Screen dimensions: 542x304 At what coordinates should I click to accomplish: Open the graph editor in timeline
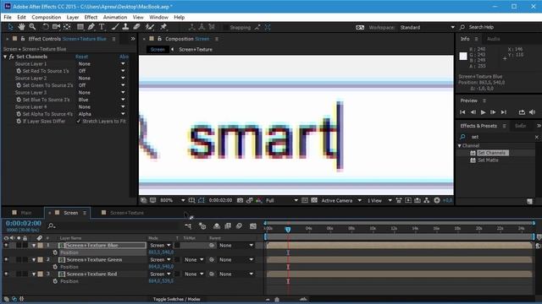pyautogui.click(x=253, y=226)
